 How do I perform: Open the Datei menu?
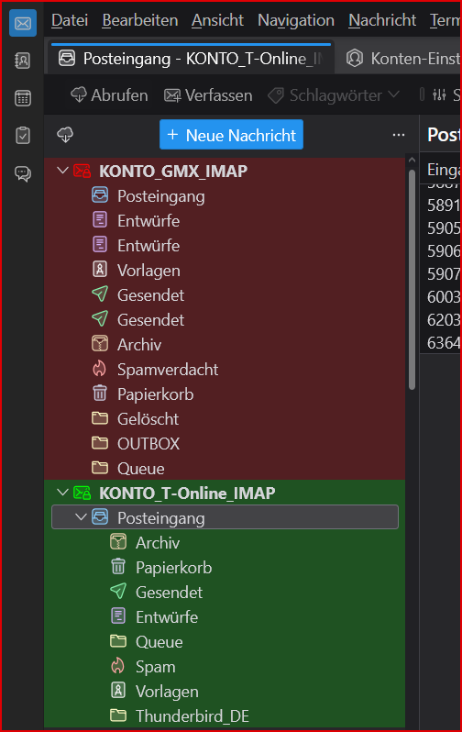pyautogui.click(x=70, y=20)
